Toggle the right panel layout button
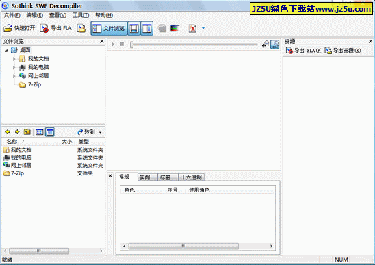The image size is (375, 265). [146, 29]
